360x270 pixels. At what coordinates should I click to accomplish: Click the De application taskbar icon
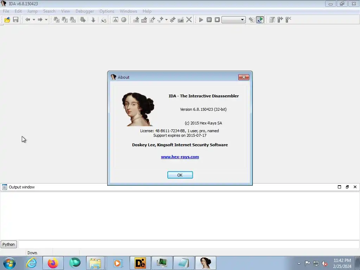click(x=140, y=263)
